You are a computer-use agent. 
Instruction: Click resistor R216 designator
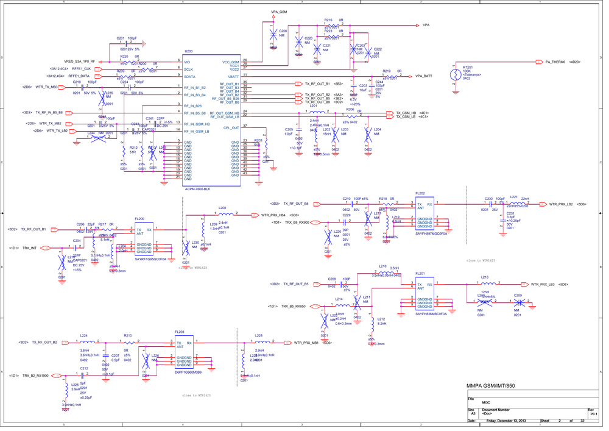pyautogui.click(x=328, y=20)
